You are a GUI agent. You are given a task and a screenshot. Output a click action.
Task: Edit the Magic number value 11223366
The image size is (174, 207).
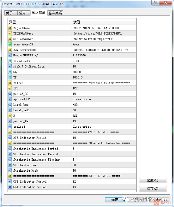point(104,55)
